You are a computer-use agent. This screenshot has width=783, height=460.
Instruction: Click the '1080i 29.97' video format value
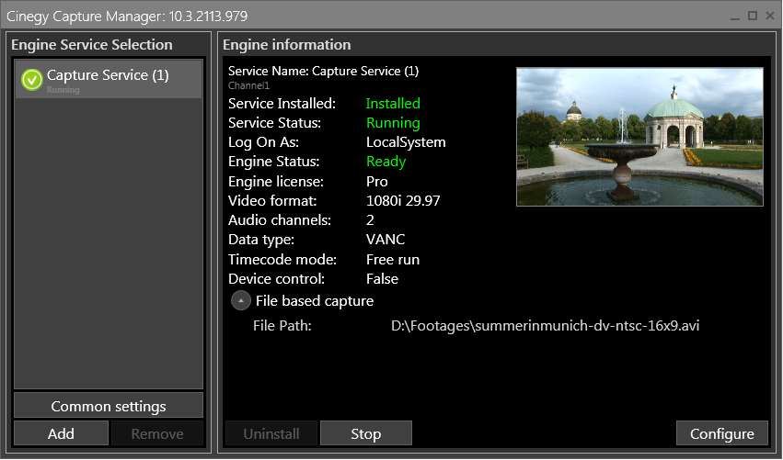point(403,201)
